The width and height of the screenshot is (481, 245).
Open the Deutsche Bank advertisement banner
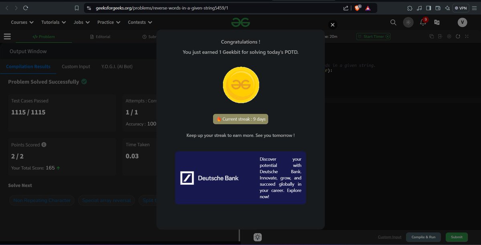[x=240, y=178]
